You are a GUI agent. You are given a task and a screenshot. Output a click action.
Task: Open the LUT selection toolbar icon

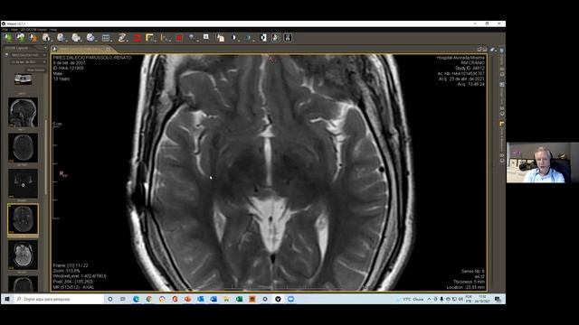tap(248, 38)
